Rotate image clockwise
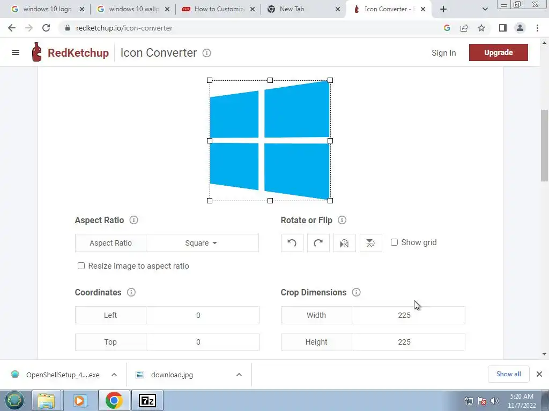 click(318, 243)
